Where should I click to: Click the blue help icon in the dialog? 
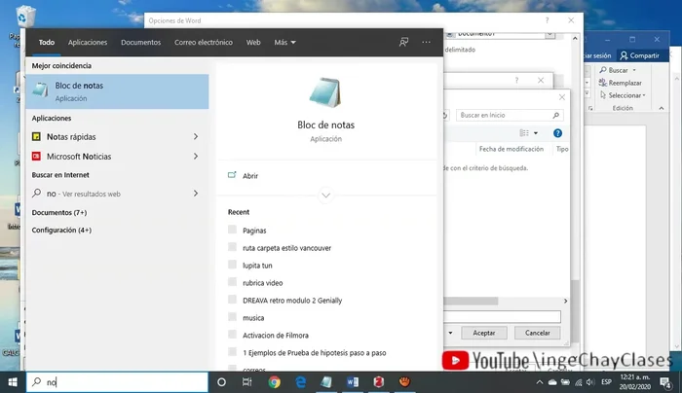(557, 132)
